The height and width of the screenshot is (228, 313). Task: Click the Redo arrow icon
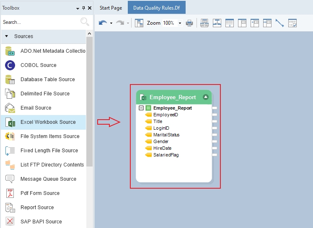click(120, 23)
